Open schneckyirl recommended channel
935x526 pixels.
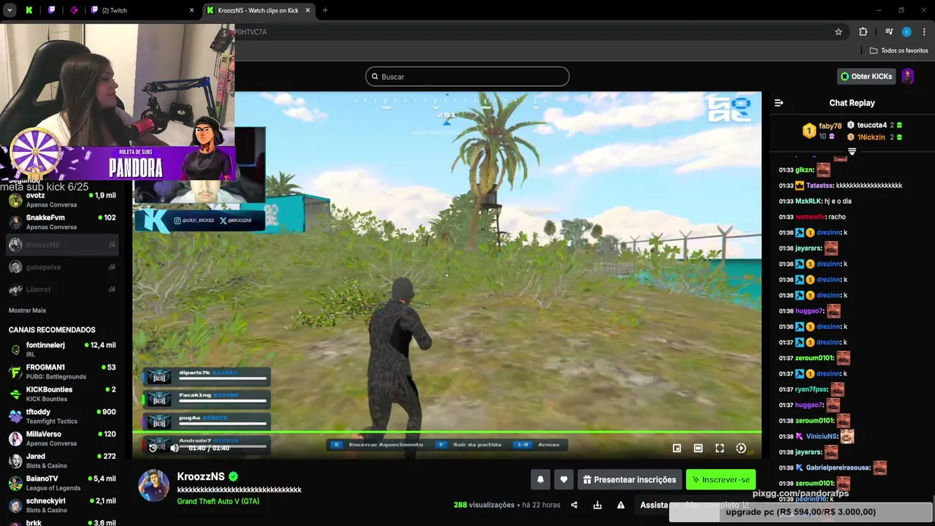62,506
